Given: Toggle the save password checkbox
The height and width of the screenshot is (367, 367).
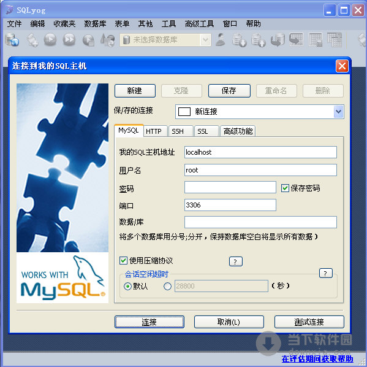Looking at the screenshot, I should (285, 188).
